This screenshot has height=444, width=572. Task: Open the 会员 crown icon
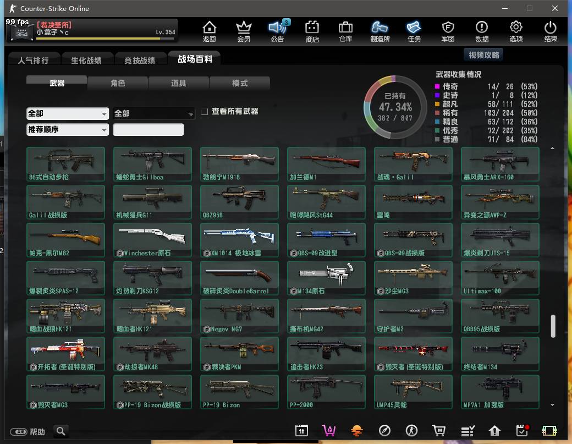pyautogui.click(x=244, y=31)
